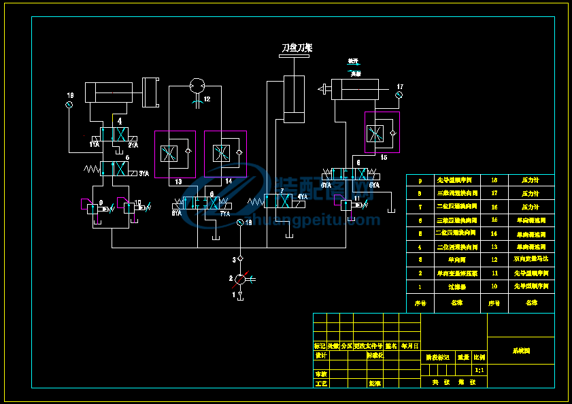Select the 5YA solenoid label

tap(374, 186)
